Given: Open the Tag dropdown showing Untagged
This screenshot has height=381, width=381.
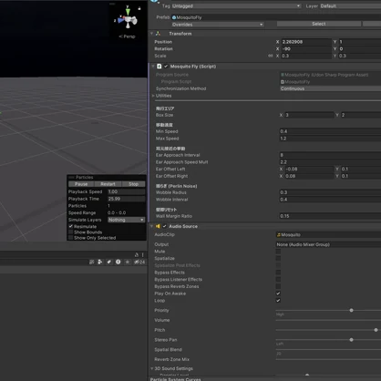Looking at the screenshot, I should pos(236,6).
